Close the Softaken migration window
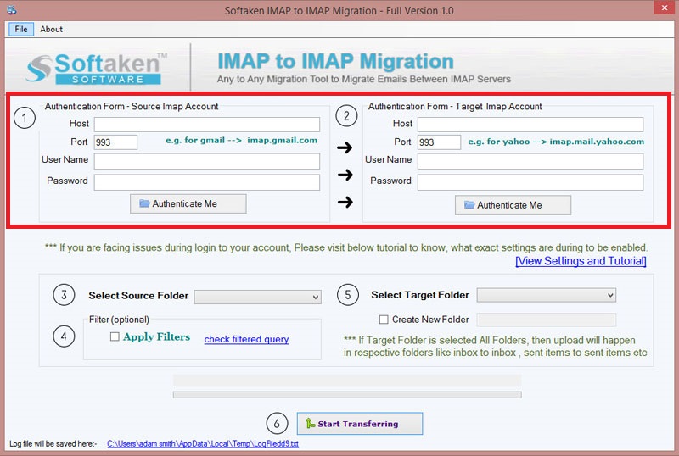 click(x=665, y=8)
